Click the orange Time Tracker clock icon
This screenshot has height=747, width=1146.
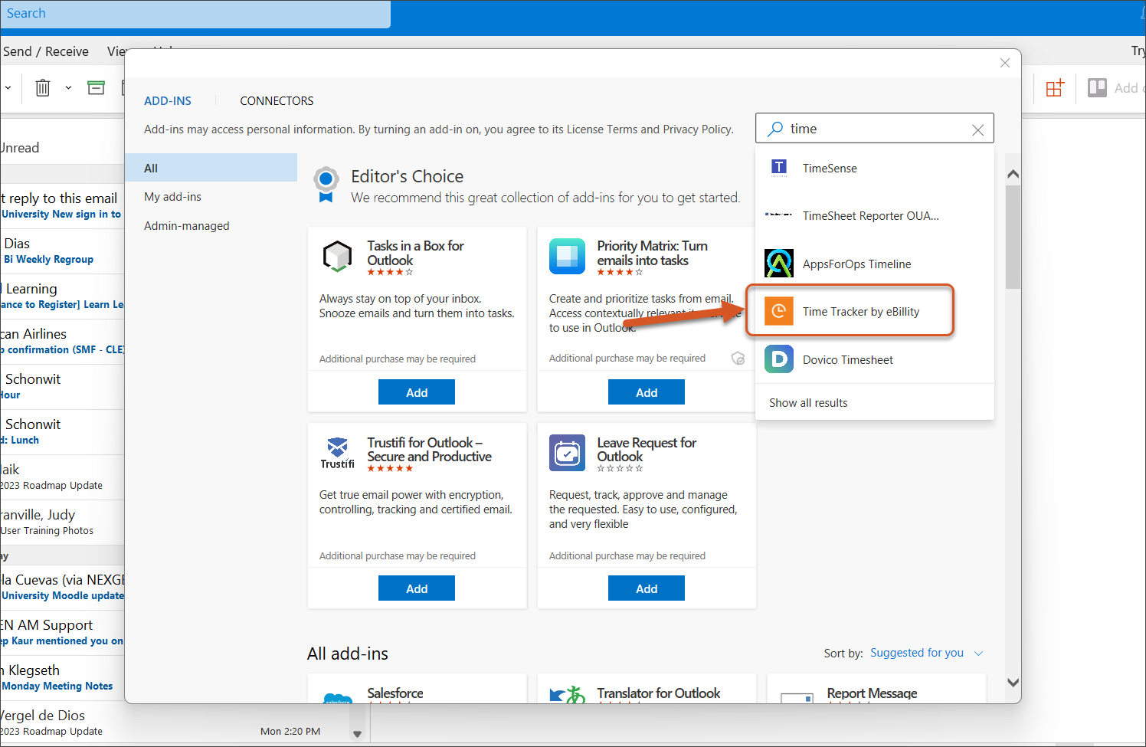coord(779,311)
